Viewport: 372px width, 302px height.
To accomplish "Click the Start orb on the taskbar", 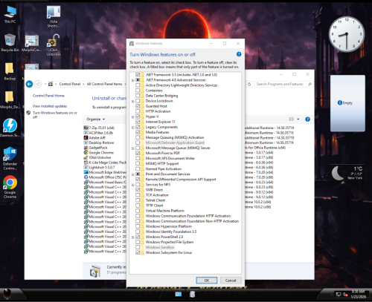I will pos(7,295).
